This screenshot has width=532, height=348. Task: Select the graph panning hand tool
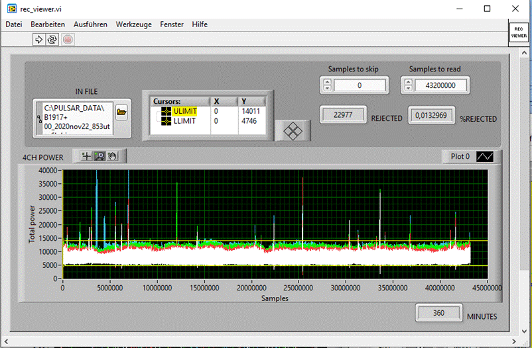pos(112,156)
